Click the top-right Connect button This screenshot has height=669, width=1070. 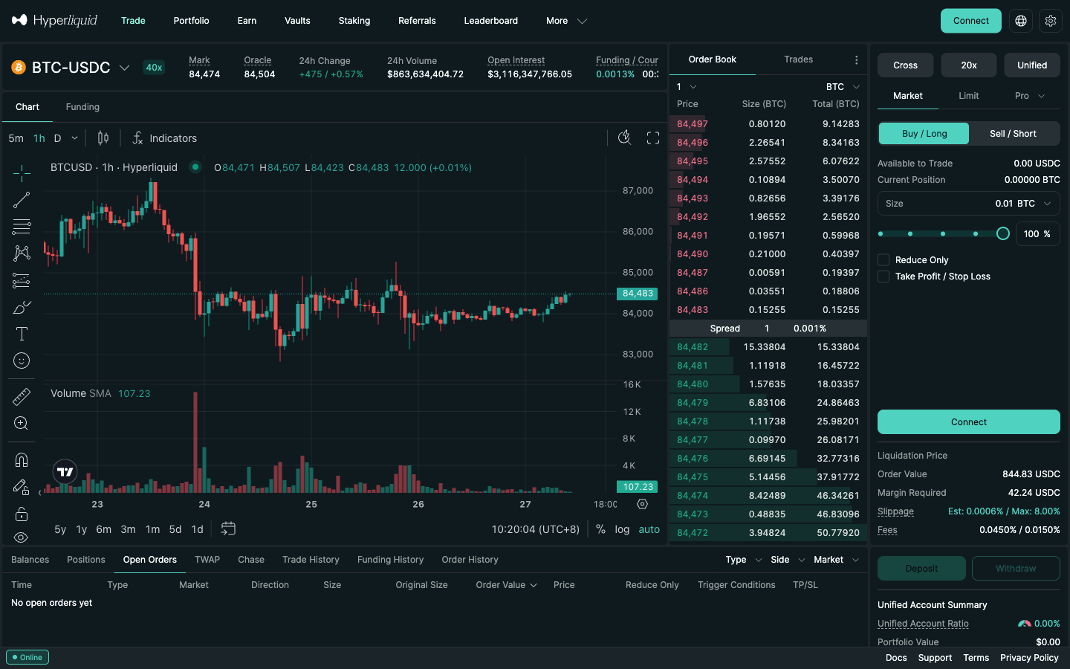pos(970,21)
